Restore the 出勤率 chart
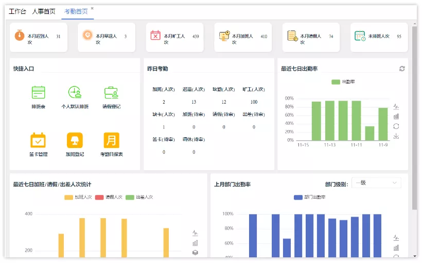Screen dimensions: 422x263 (x=396, y=126)
